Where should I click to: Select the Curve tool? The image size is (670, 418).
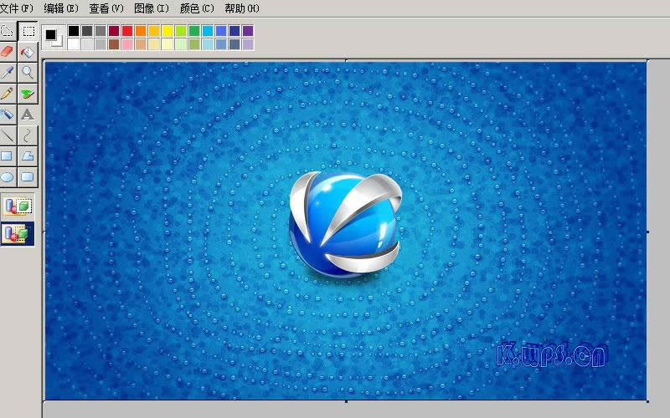[28, 135]
